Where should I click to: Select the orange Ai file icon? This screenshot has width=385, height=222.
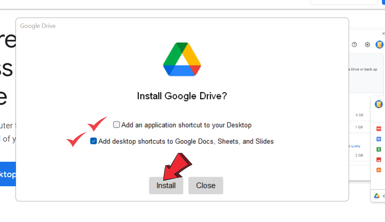[x=379, y=170]
